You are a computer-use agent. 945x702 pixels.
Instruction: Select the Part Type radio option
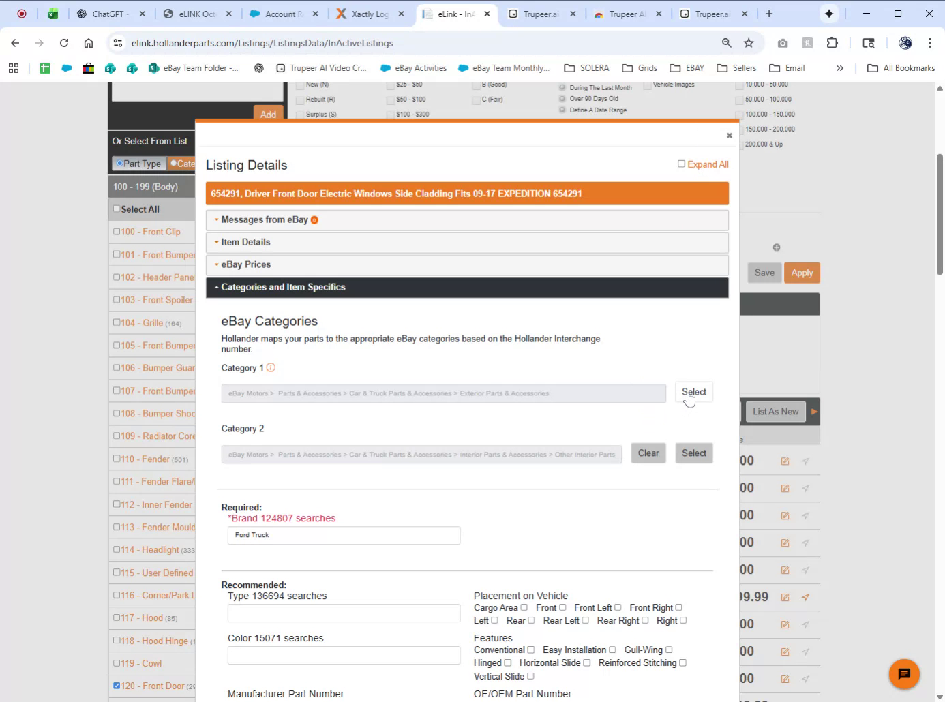[119, 164]
